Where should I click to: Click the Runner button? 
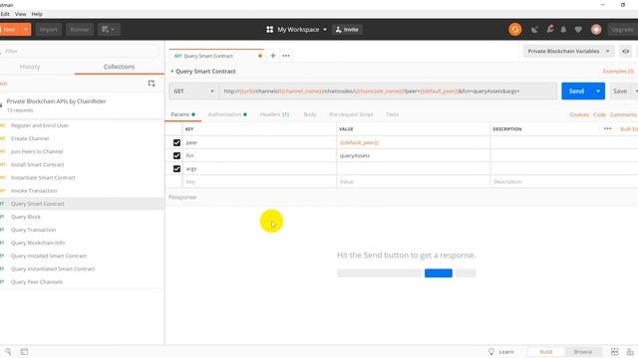80,29
